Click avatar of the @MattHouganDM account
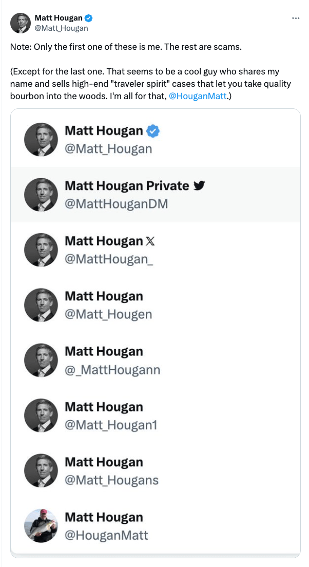The image size is (309, 567). coord(41,195)
